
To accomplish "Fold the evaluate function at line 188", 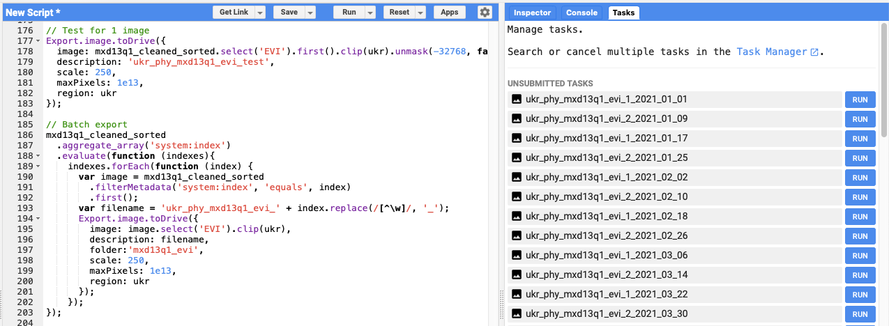I will click(x=38, y=155).
